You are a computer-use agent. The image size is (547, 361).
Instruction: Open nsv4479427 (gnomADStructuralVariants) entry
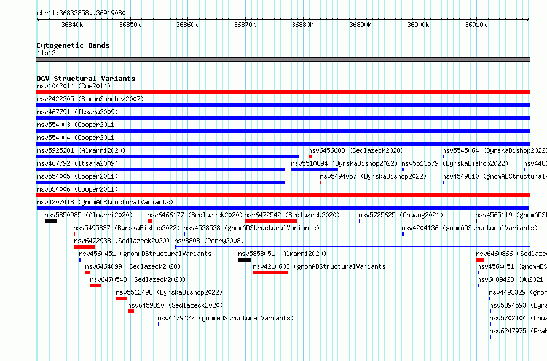point(226,318)
